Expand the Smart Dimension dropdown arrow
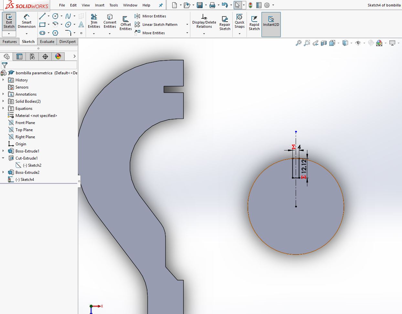Screen dimensions: 402x314 (x=26, y=34)
